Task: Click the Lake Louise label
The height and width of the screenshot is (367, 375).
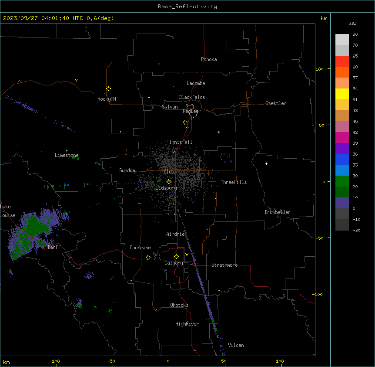Action: 7,211
